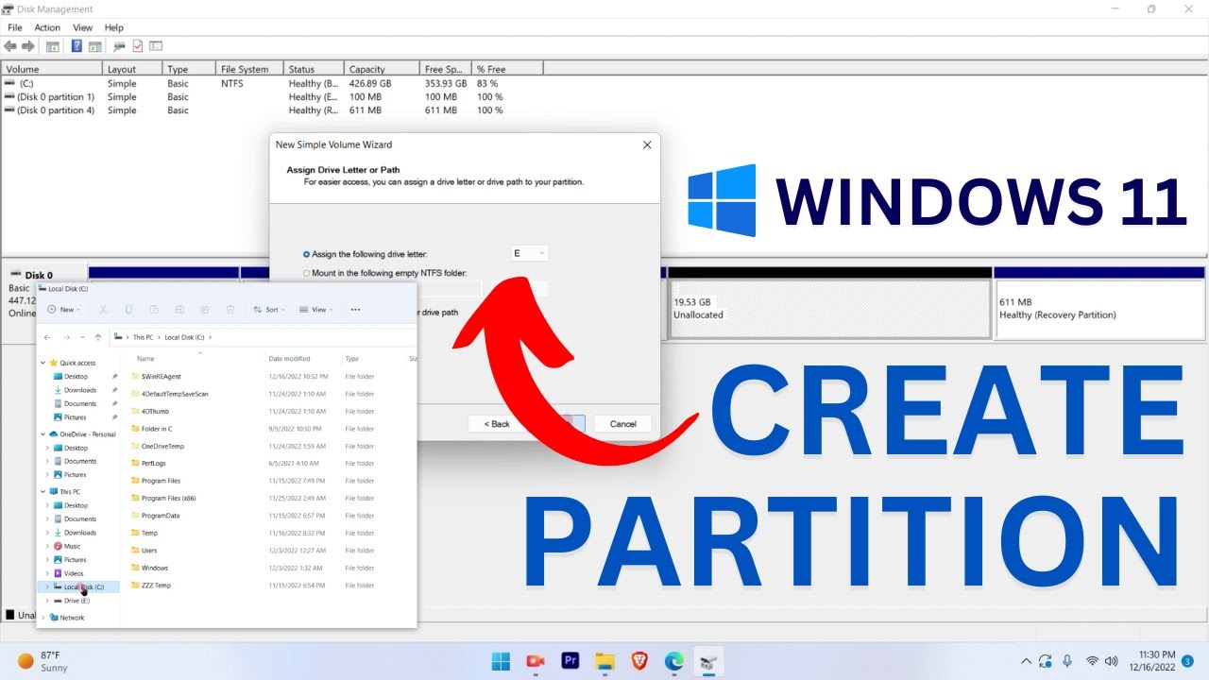This screenshot has height=680, width=1209.
Task: Select Mount in the following empty NTFS folder
Action: tap(384, 273)
